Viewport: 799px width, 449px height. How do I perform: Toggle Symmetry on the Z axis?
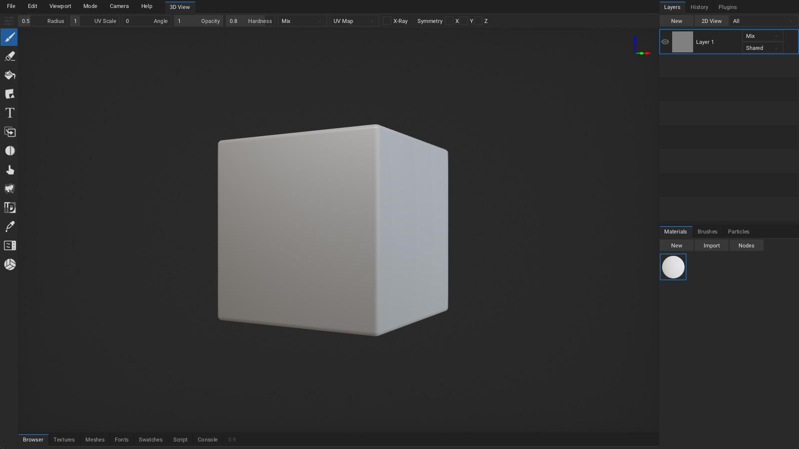click(478, 21)
